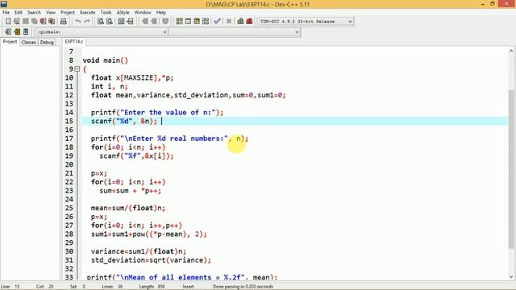Collapse the main function fold at line 9
This screenshot has height=290, width=516.
pyautogui.click(x=77, y=69)
